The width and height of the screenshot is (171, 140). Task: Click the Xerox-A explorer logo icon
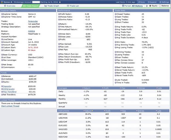tap(2, 2)
